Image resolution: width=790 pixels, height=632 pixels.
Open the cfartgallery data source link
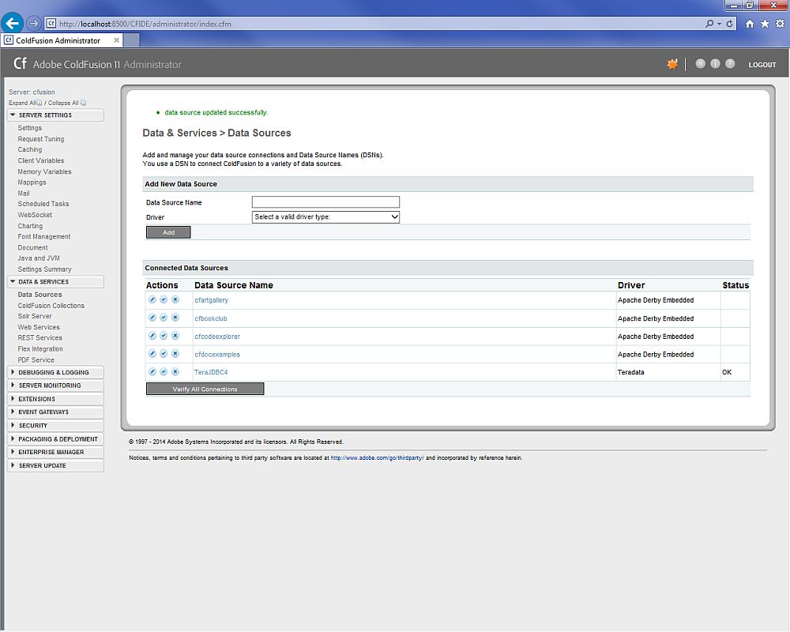click(x=211, y=300)
